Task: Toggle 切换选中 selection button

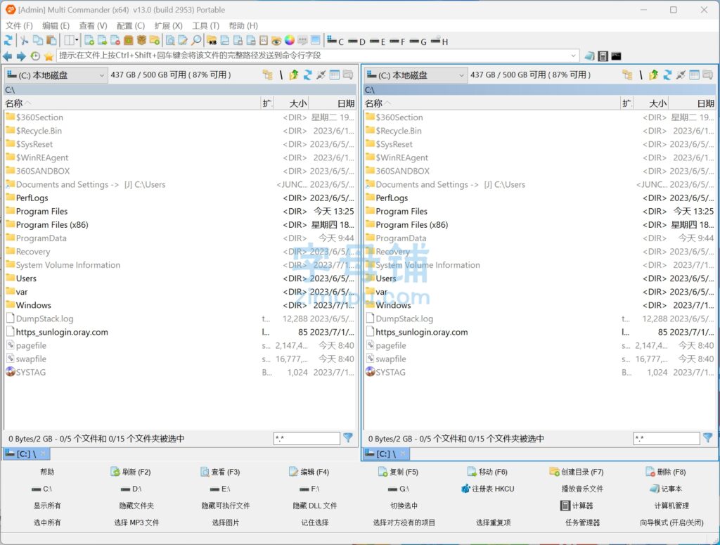Action: point(404,506)
